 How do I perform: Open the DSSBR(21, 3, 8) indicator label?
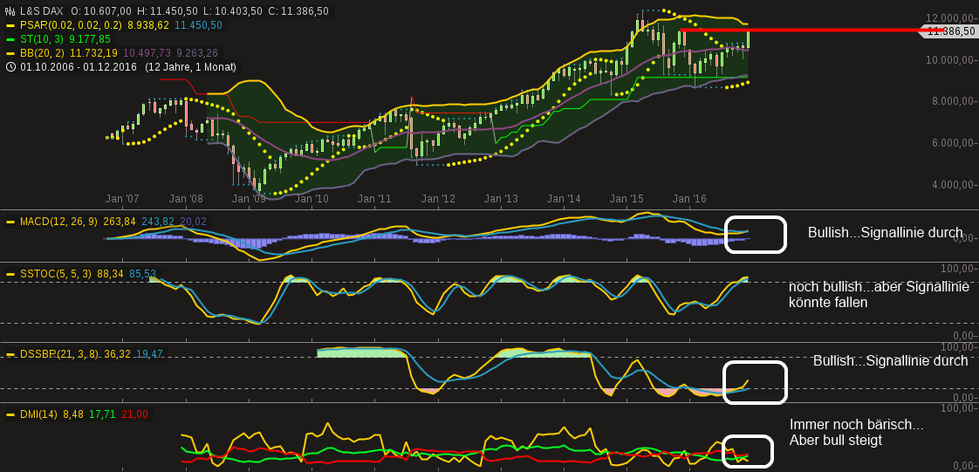[59, 354]
